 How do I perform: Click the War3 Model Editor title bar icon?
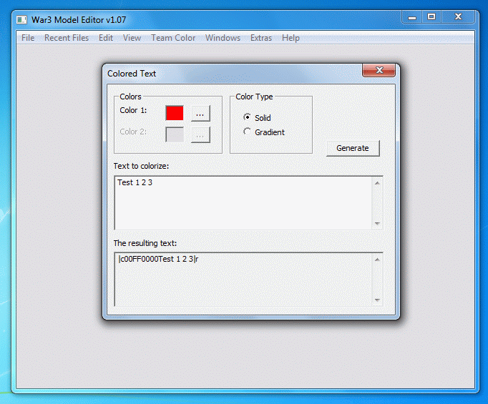(21, 20)
